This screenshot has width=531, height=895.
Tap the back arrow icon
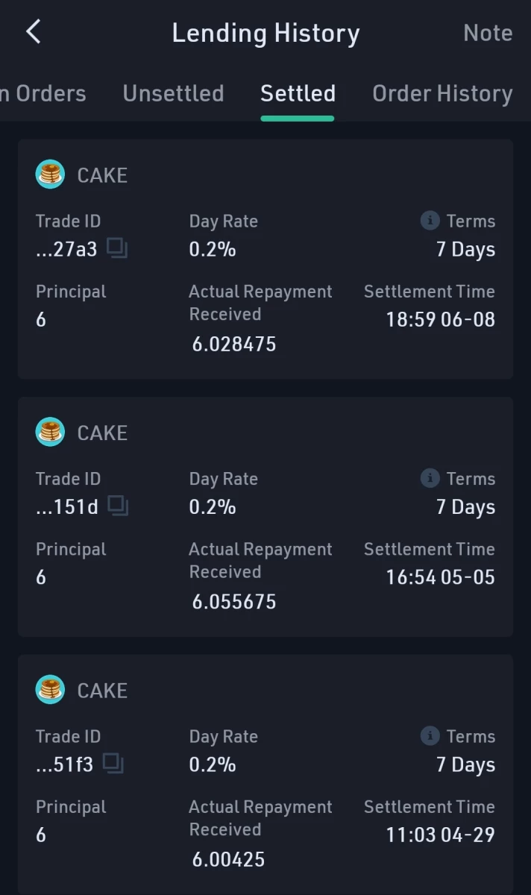tap(33, 32)
